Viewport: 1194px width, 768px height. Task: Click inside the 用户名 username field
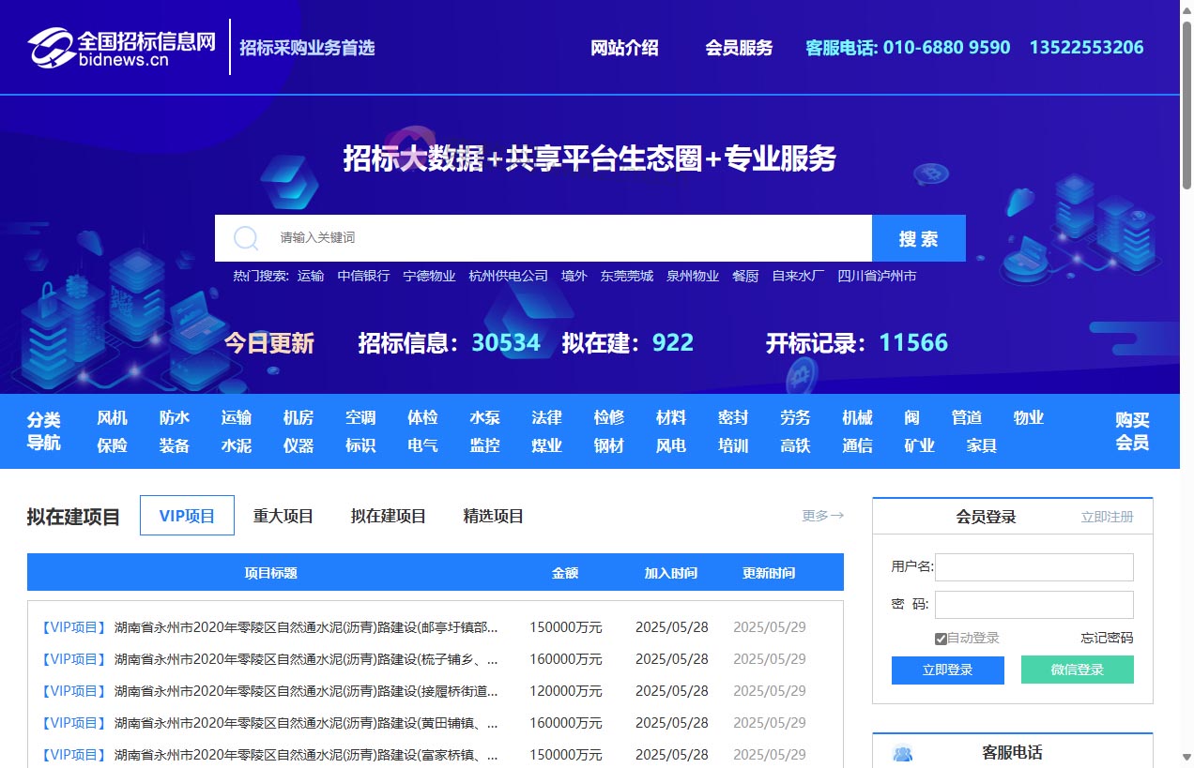coord(1033,567)
